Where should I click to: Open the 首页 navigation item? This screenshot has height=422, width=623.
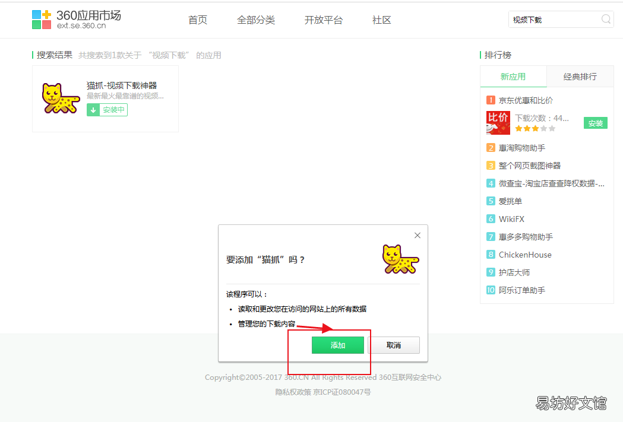(197, 20)
